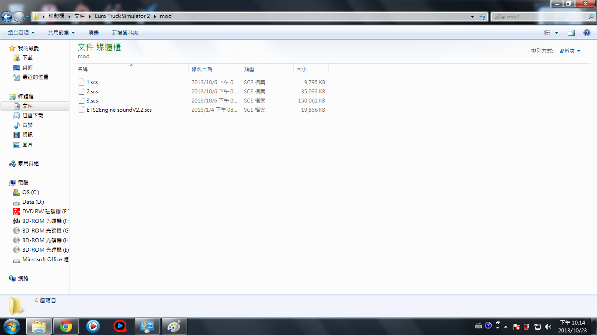
Task: Go back using the blue Back arrow
Action: (x=7, y=17)
